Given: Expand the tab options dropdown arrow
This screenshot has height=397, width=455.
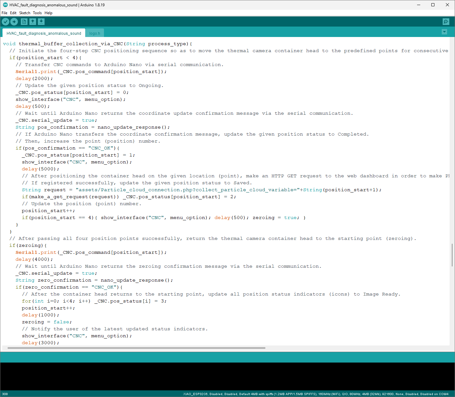Looking at the screenshot, I should 444,32.
